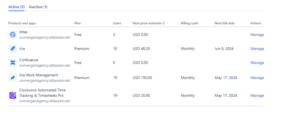Click the Confluence product icon
This screenshot has height=120, width=284.
[13, 63]
